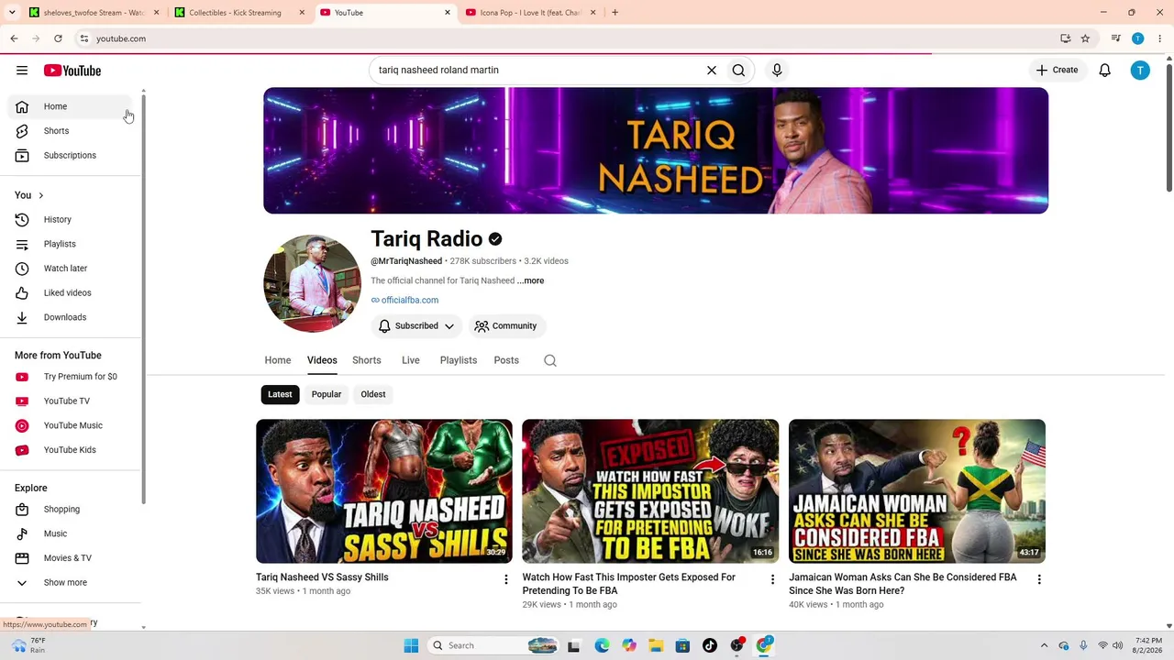1174x660 pixels.
Task: Open Liked videos
Action: point(70,292)
